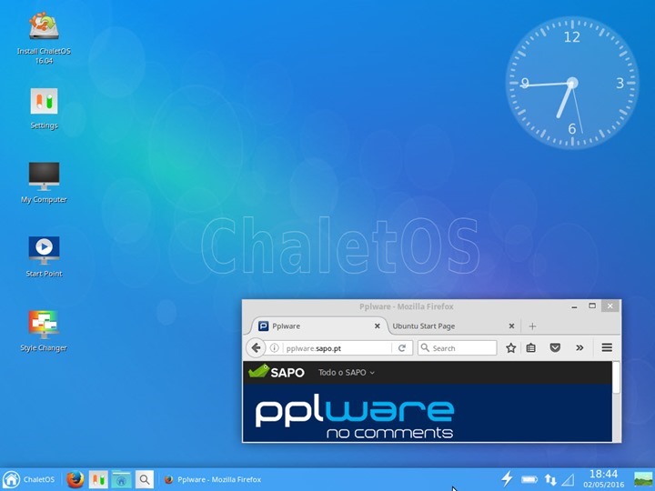Show bookmarks list icon in Firefox toolbar
Screen dimensions: 655x491
click(x=531, y=347)
